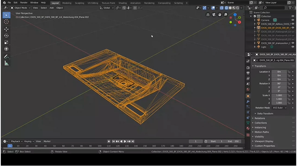Open the Particles properties tab
This screenshot has height=166, width=297.
(x=248, y=107)
